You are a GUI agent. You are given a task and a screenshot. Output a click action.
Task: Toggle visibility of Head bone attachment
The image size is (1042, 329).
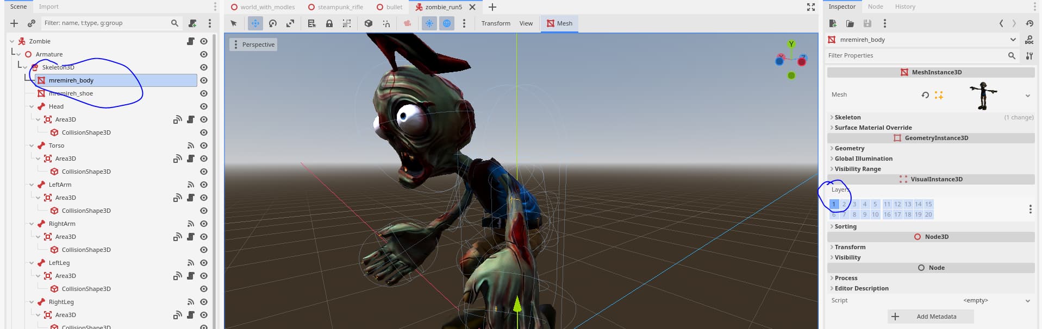[x=204, y=106]
